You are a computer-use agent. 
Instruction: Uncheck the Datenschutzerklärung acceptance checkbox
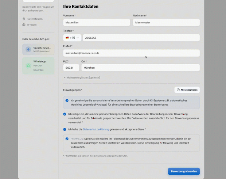[x=65, y=129]
